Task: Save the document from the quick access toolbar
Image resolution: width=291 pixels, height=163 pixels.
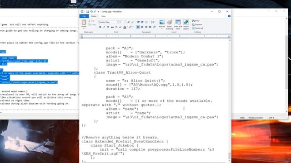Action: pyautogui.click(x=88, y=12)
